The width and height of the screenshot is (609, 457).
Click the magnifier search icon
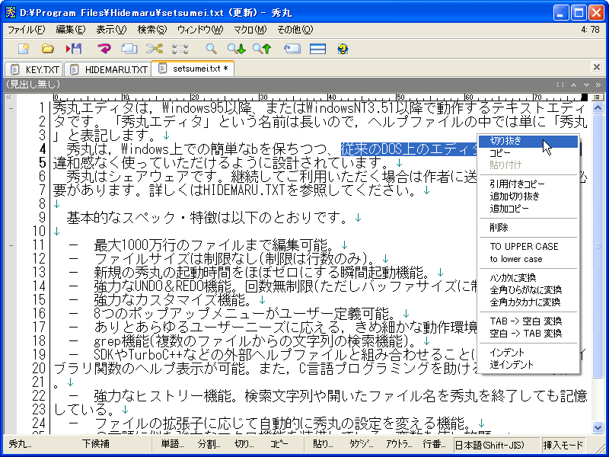point(211,49)
